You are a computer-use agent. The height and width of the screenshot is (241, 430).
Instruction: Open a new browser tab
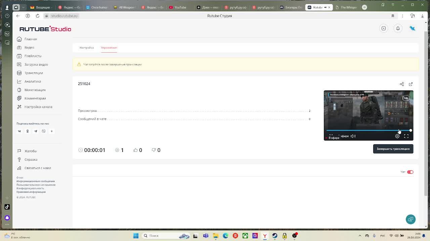point(364,7)
